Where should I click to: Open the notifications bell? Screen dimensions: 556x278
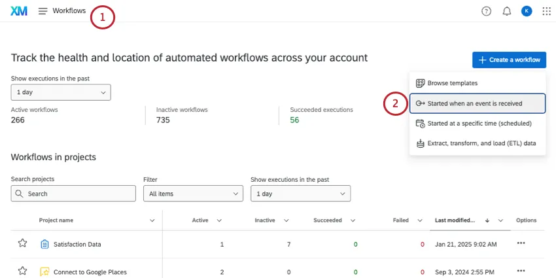[x=506, y=11]
